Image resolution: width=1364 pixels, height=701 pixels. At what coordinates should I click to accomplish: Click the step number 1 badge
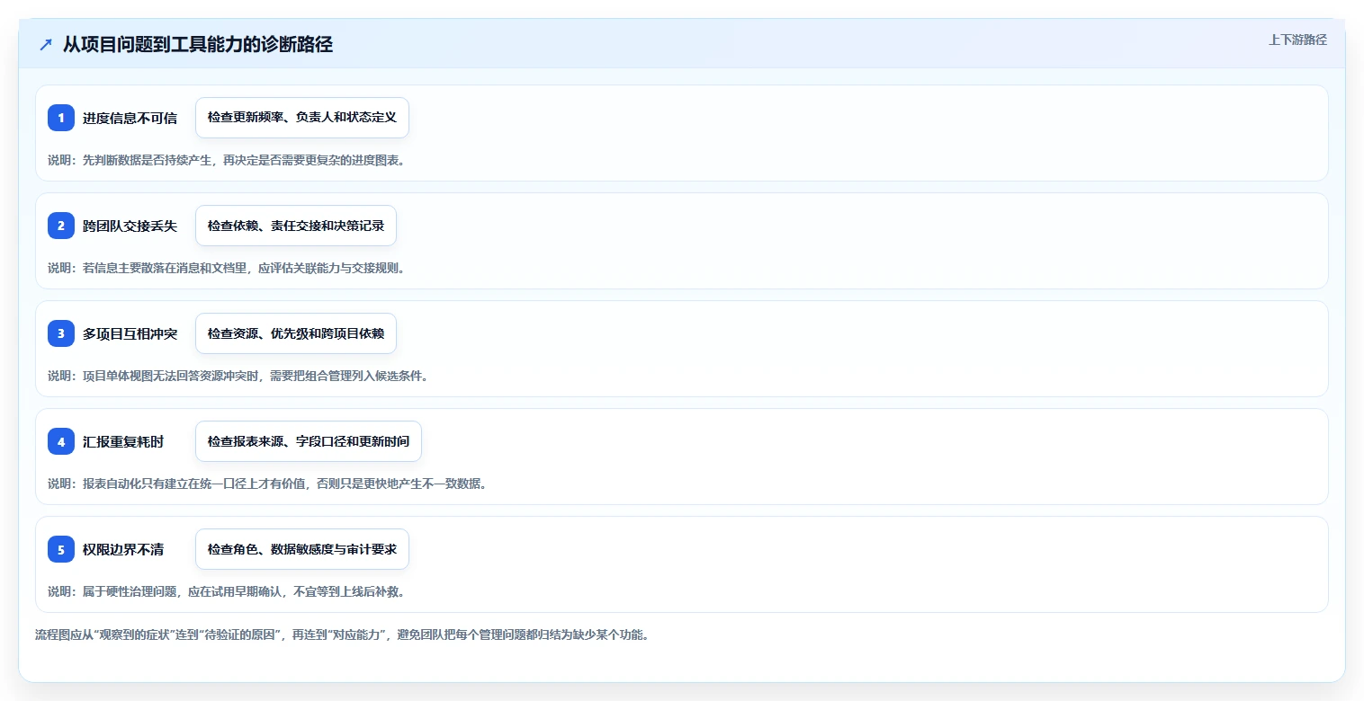point(61,118)
